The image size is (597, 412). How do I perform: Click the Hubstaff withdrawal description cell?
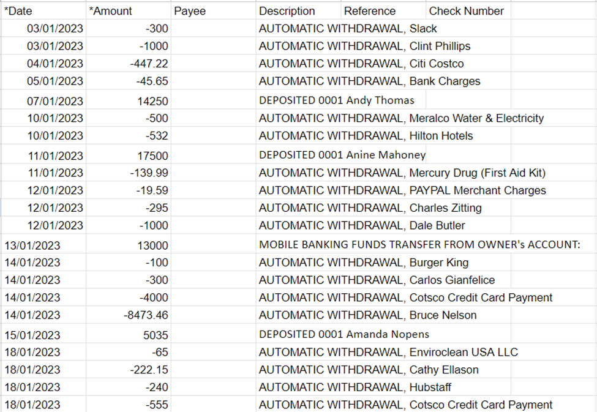[x=356, y=387]
